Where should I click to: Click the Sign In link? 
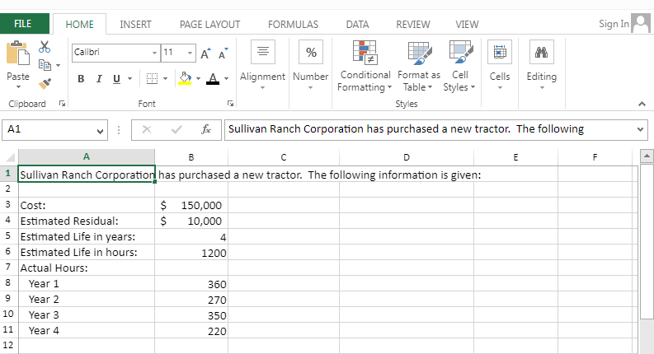pyautogui.click(x=614, y=24)
